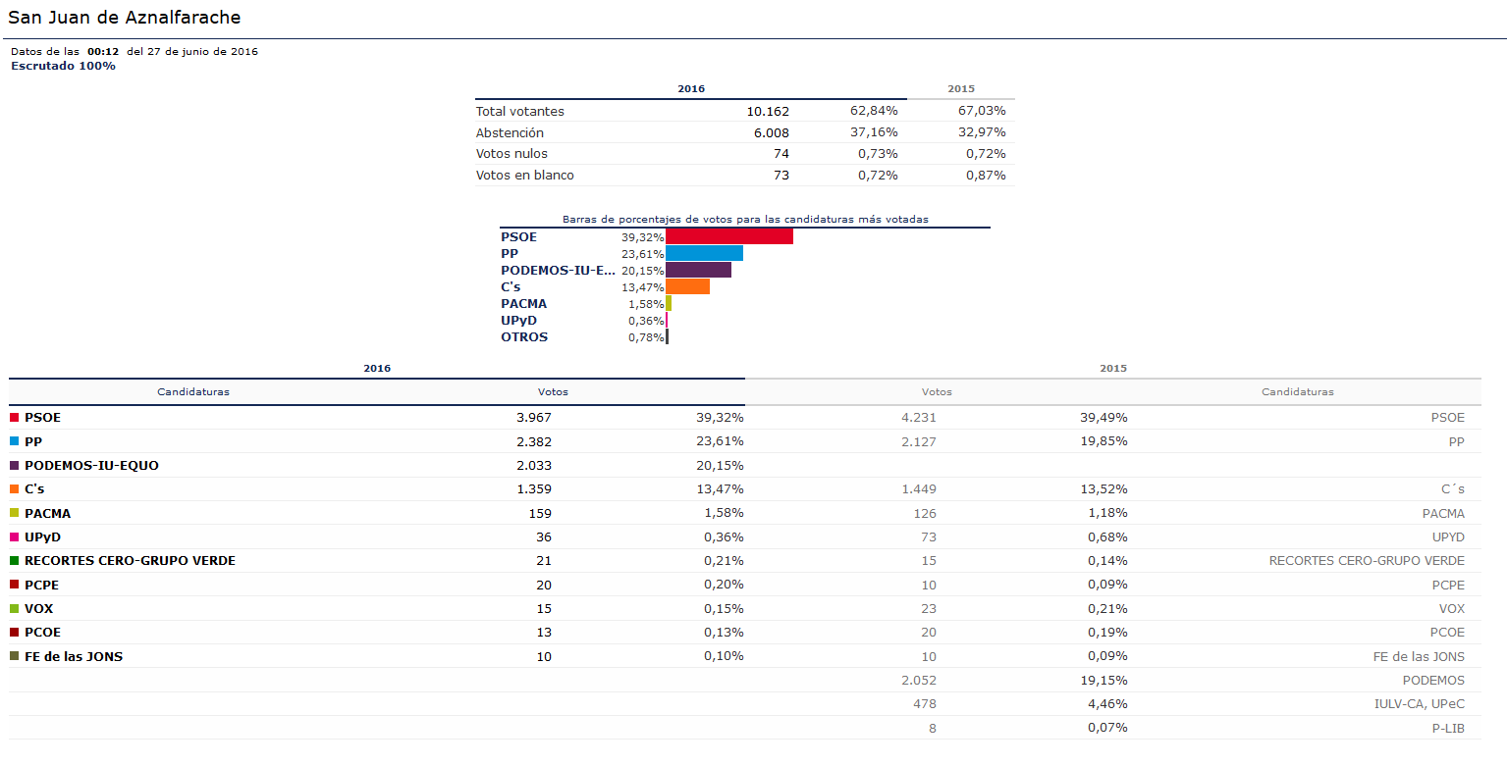Click the orange C's bar in the chart
Screen dimensions: 1507x766
[687, 286]
